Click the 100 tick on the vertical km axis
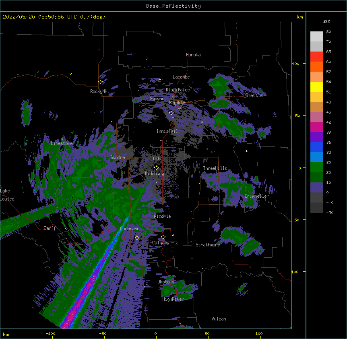 295,64
